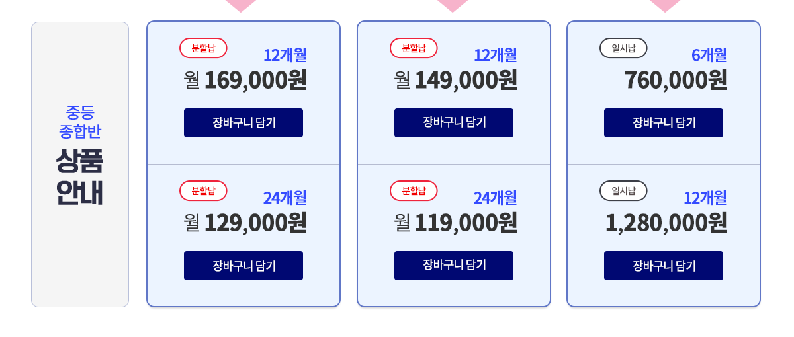Add the 760,000원 6개월 plan to cart
Screen dimensions: 794x337
(664, 123)
